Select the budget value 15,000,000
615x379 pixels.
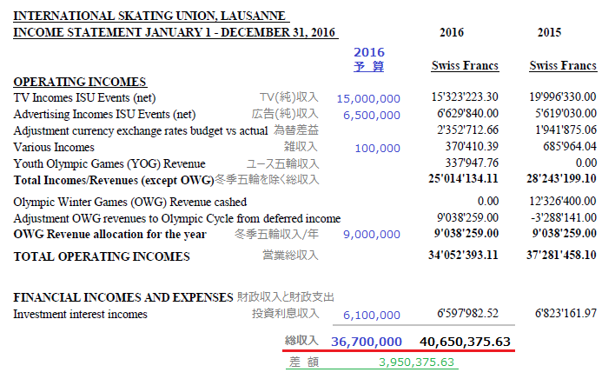368,99
